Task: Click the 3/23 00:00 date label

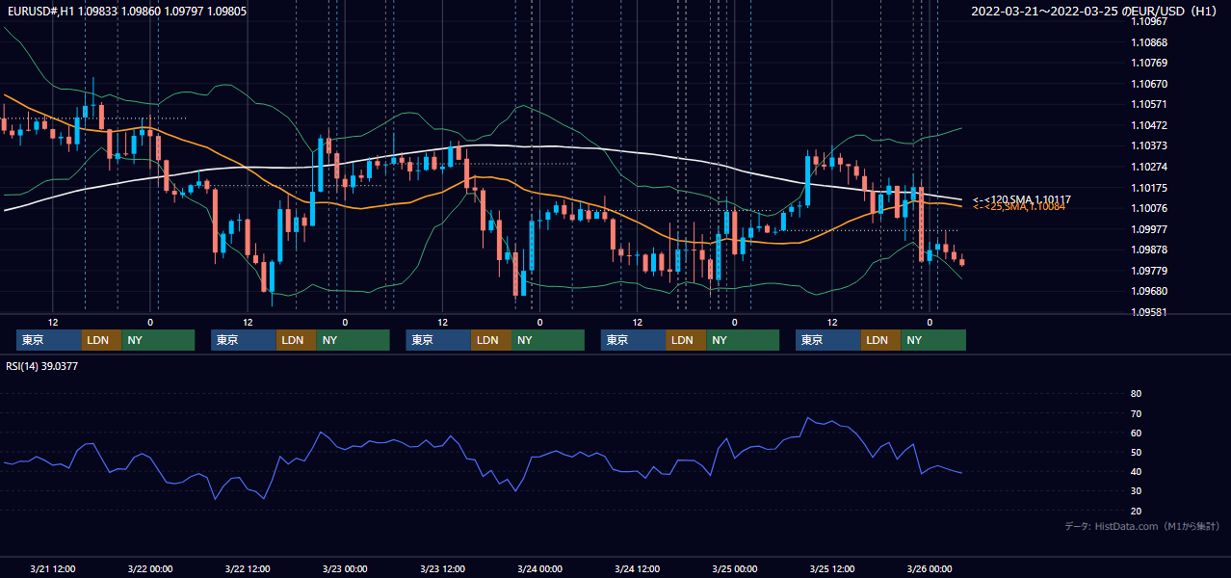Action: pos(345,569)
